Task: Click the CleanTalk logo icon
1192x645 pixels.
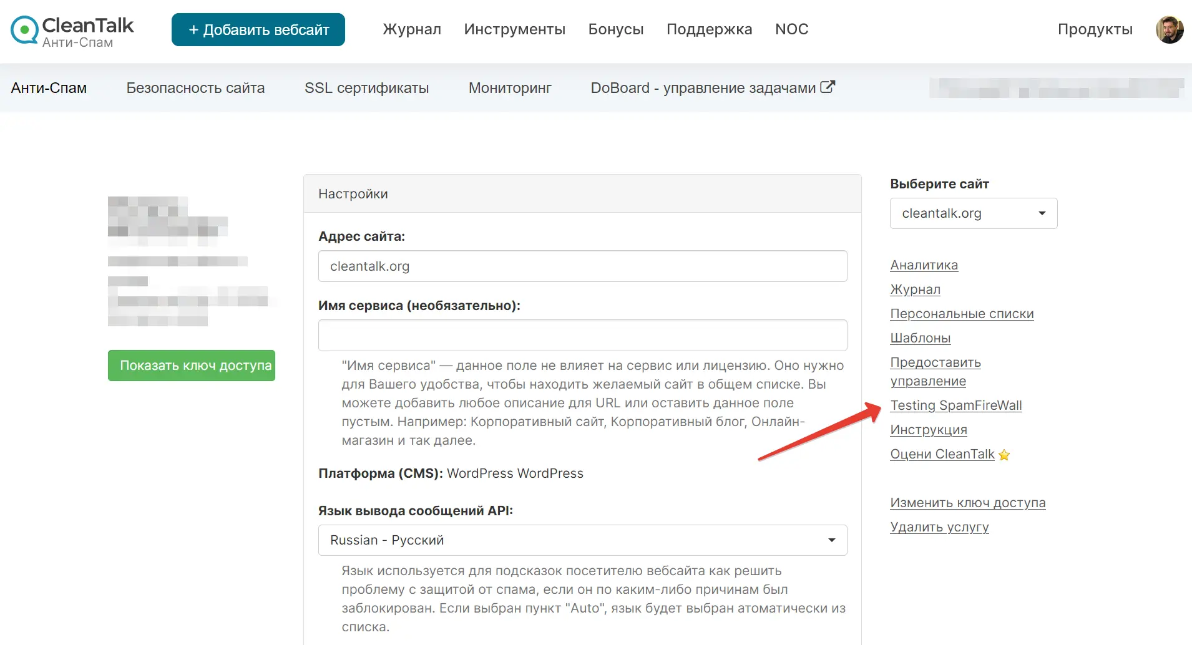Action: 24,30
